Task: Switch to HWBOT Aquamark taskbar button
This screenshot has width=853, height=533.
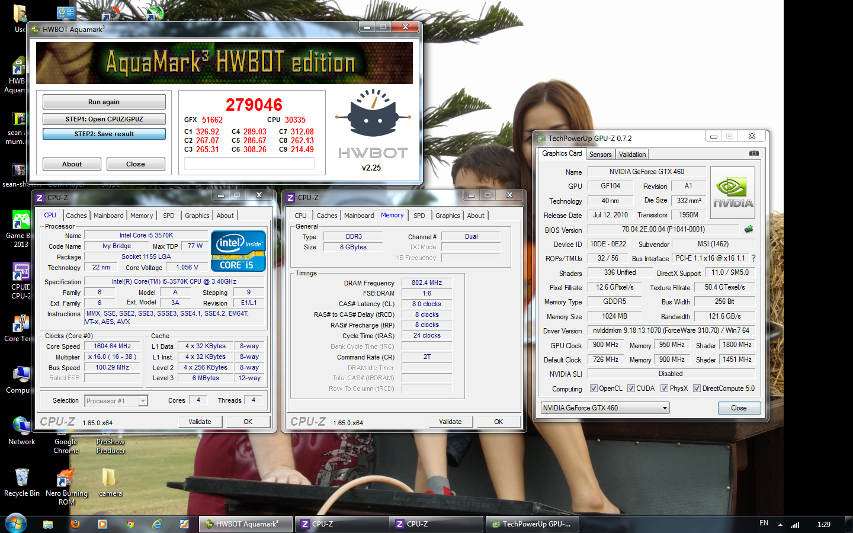Action: click(246, 524)
